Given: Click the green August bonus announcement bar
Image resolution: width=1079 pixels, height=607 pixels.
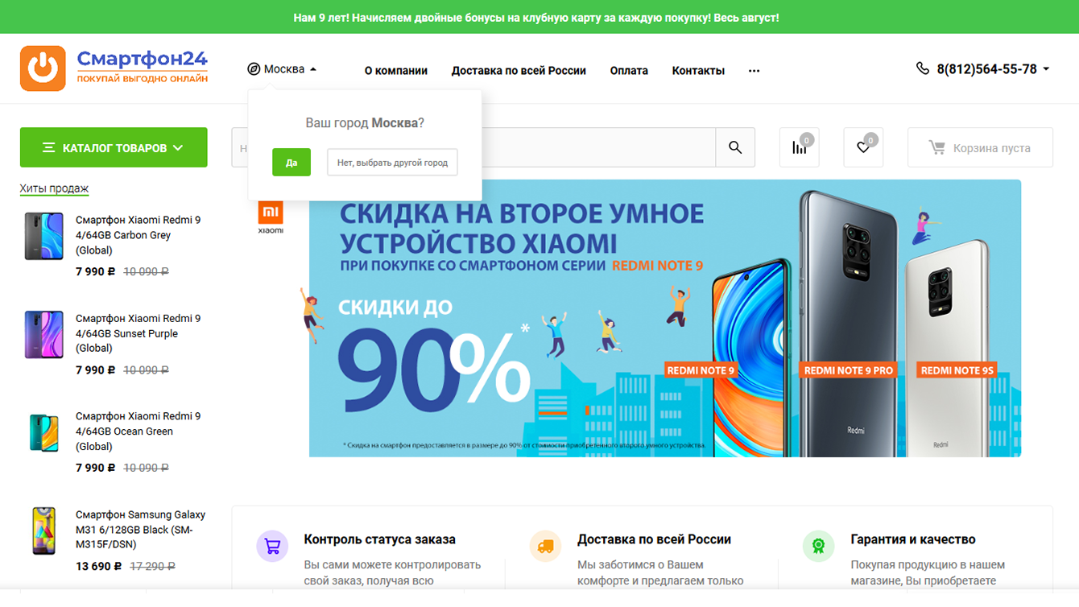Looking at the screenshot, I should click(x=539, y=17).
